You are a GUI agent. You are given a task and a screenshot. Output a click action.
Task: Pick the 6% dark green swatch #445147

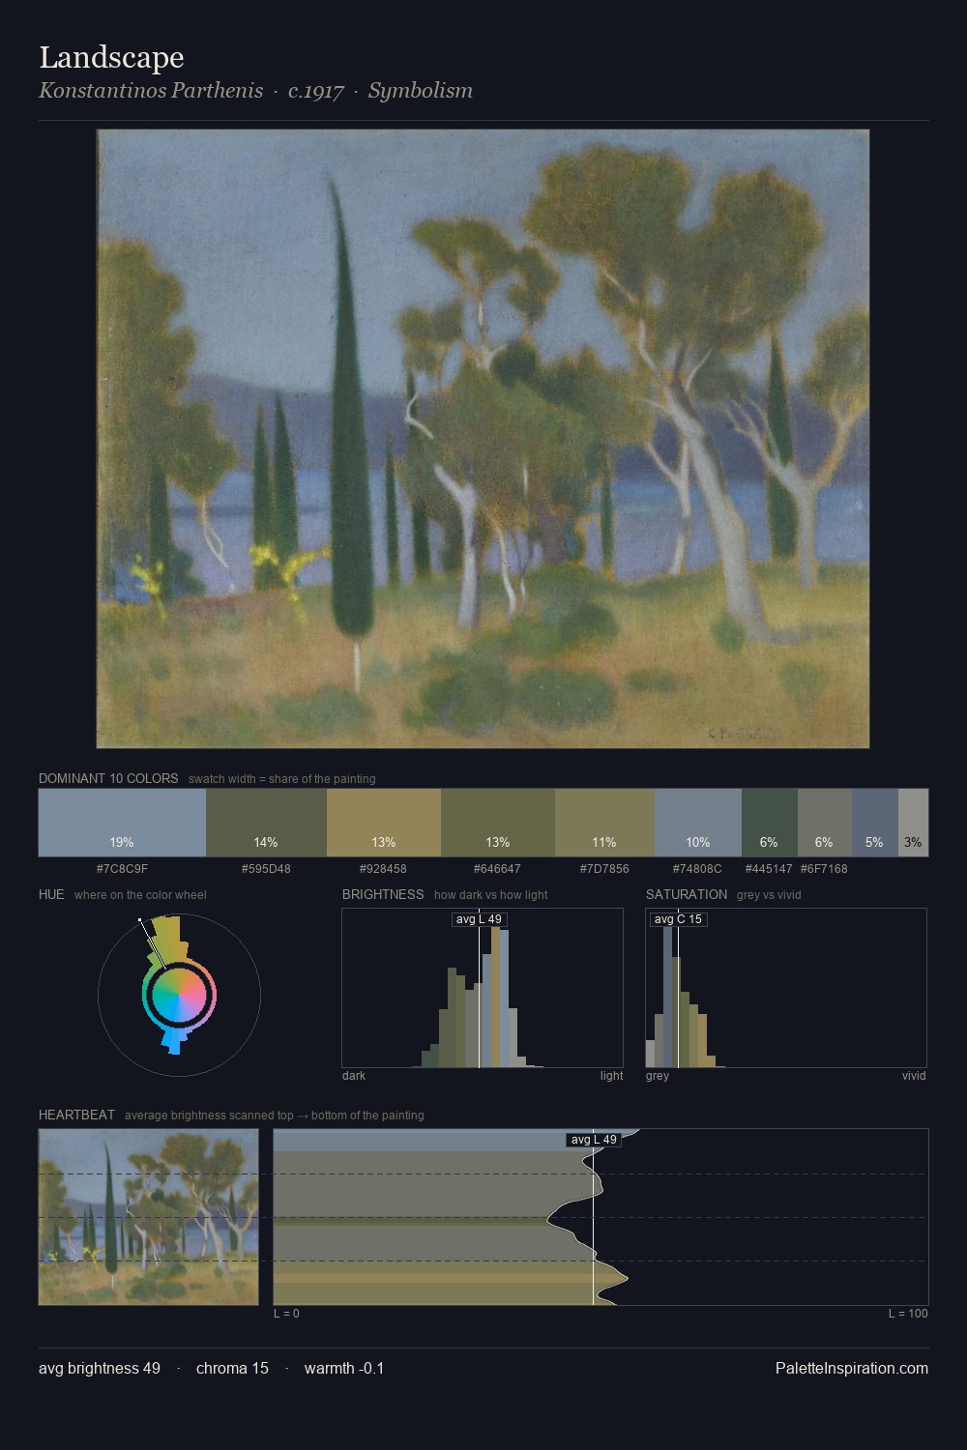[x=770, y=823]
